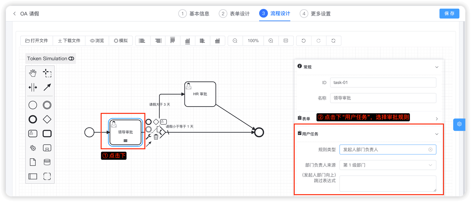471x202 pixels.
Task: Open the 部门负责人来源 dropdown
Action: tap(388, 165)
